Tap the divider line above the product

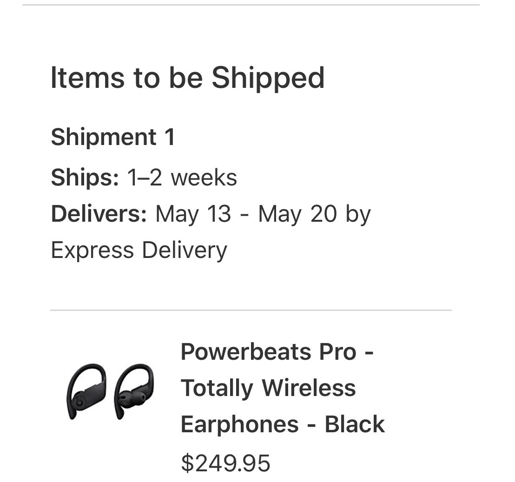point(251,310)
